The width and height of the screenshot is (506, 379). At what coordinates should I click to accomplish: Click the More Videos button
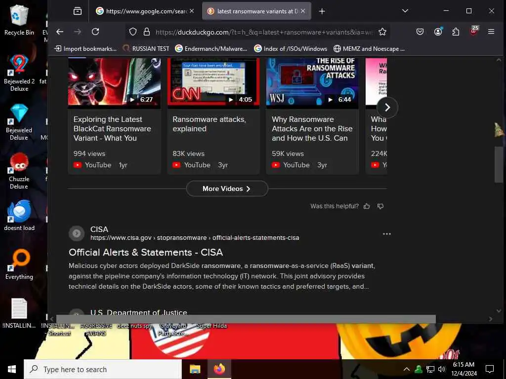pos(227,189)
